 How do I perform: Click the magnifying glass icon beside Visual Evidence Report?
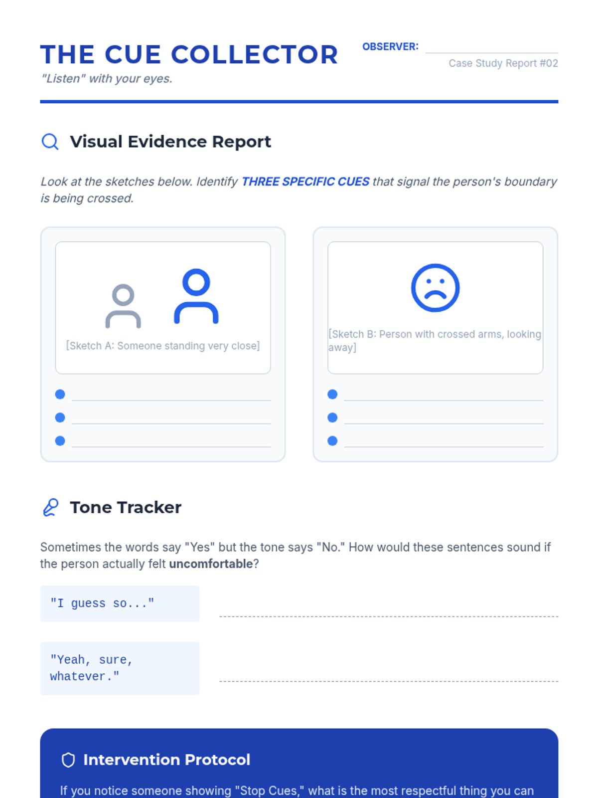tap(50, 142)
